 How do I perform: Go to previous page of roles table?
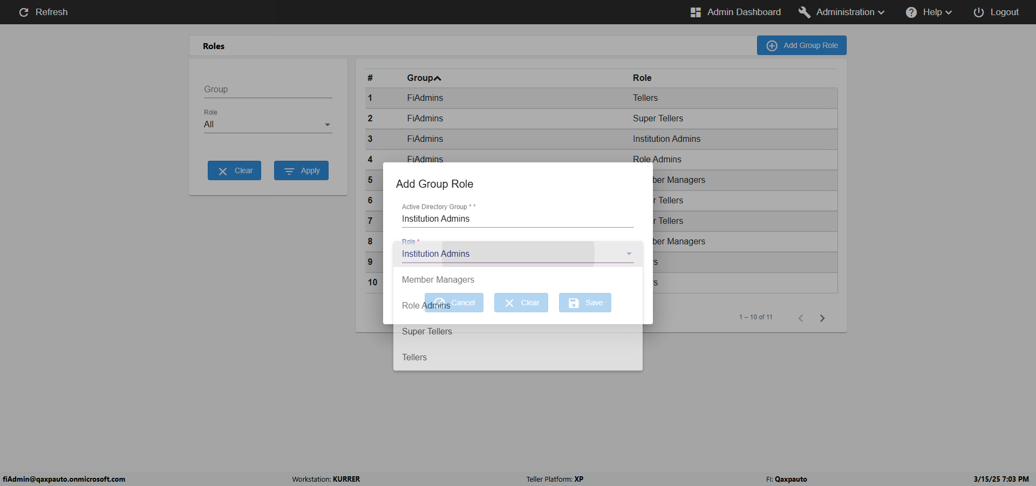tap(801, 318)
